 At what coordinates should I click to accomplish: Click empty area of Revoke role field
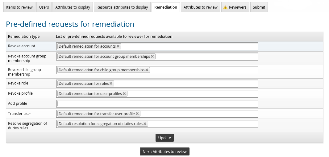click(x=185, y=84)
